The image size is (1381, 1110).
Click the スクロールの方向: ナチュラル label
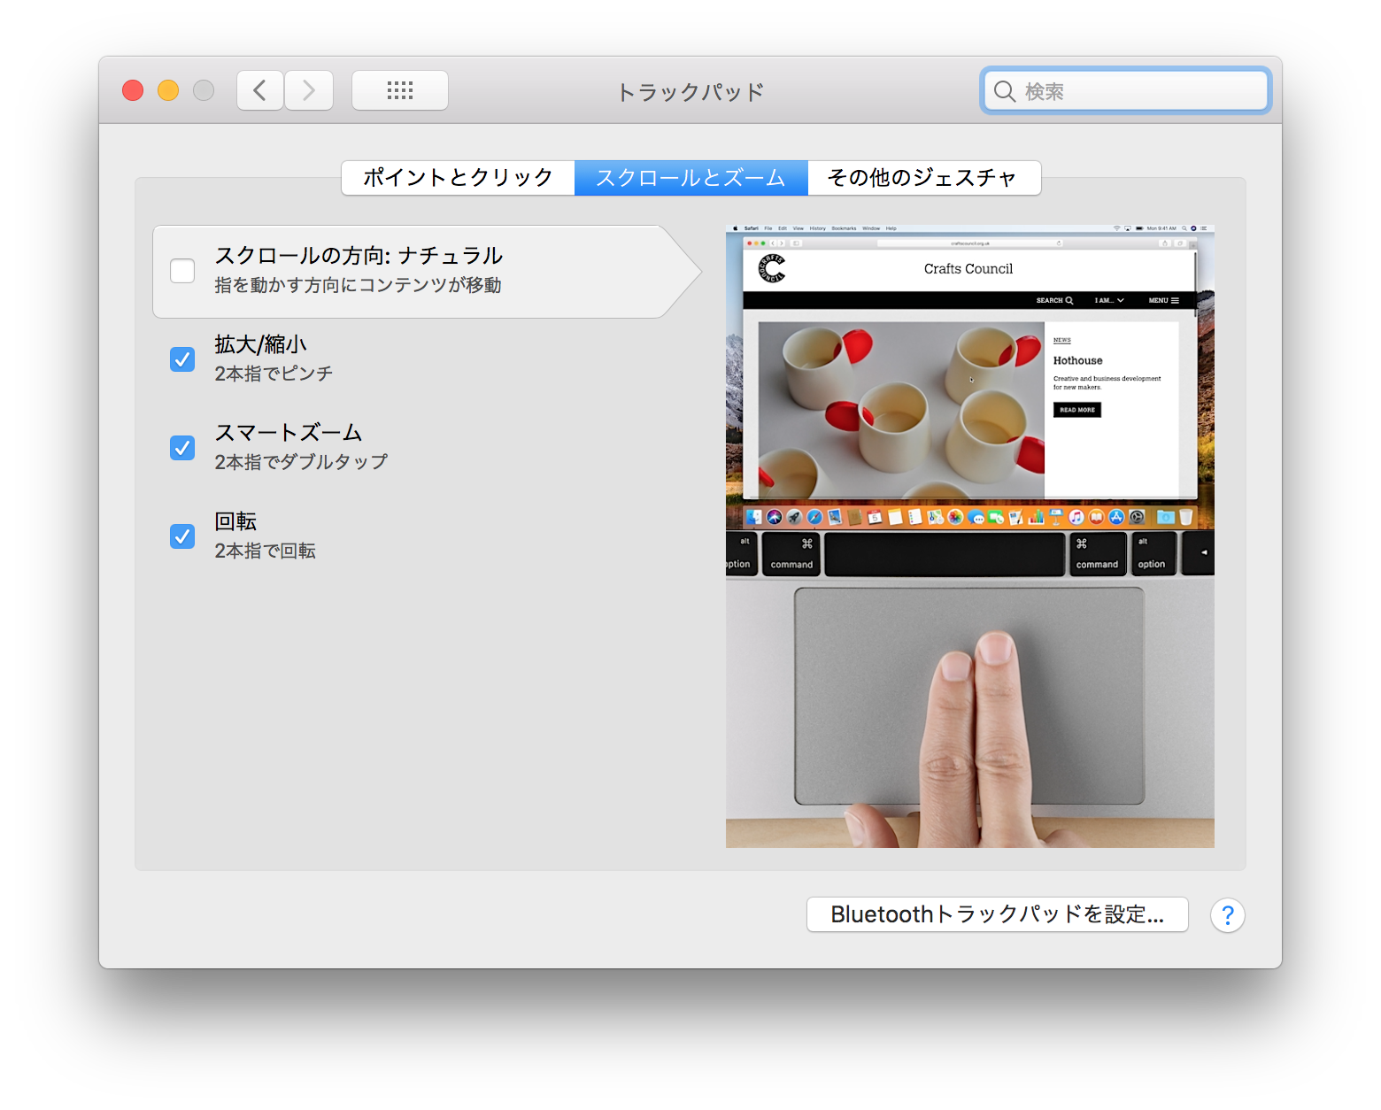(359, 256)
